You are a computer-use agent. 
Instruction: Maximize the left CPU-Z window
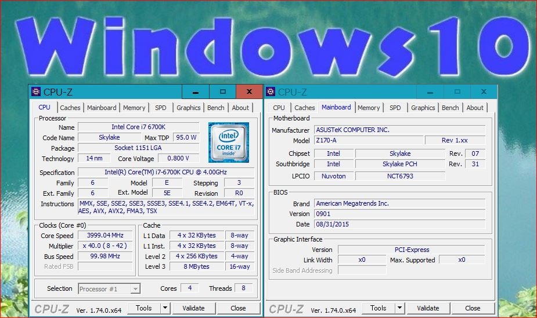pos(222,92)
